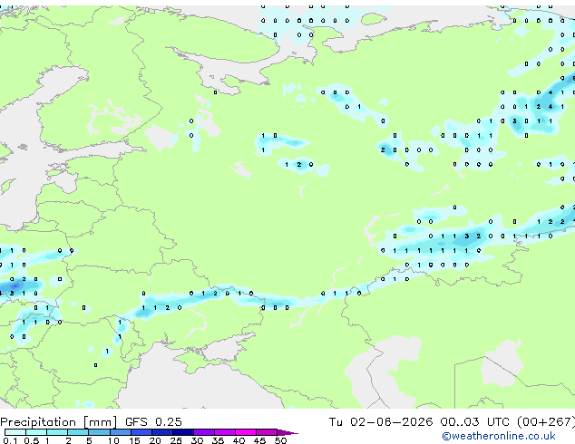Click the '45' legend scale label
This screenshot has height=444, width=575.
(259, 440)
